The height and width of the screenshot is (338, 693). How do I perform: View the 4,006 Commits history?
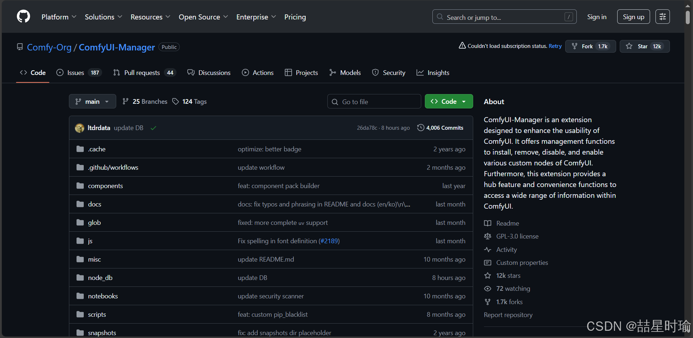[x=440, y=128]
